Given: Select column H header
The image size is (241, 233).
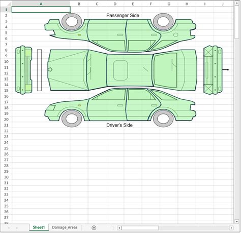Looking at the screenshot, I should click(187, 4).
